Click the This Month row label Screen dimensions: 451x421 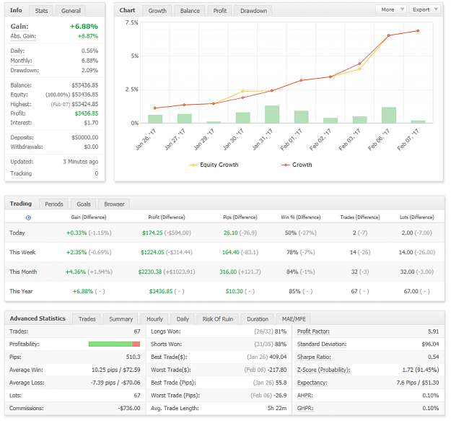point(23,272)
